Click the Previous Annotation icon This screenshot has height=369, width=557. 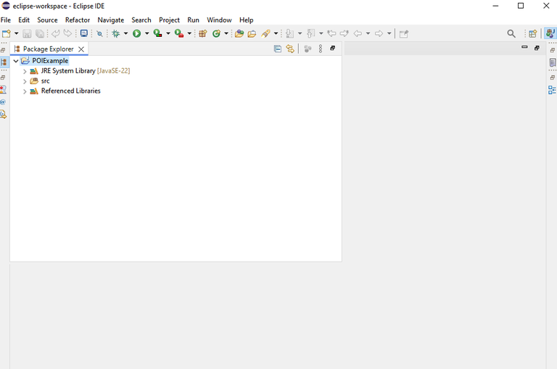311,34
